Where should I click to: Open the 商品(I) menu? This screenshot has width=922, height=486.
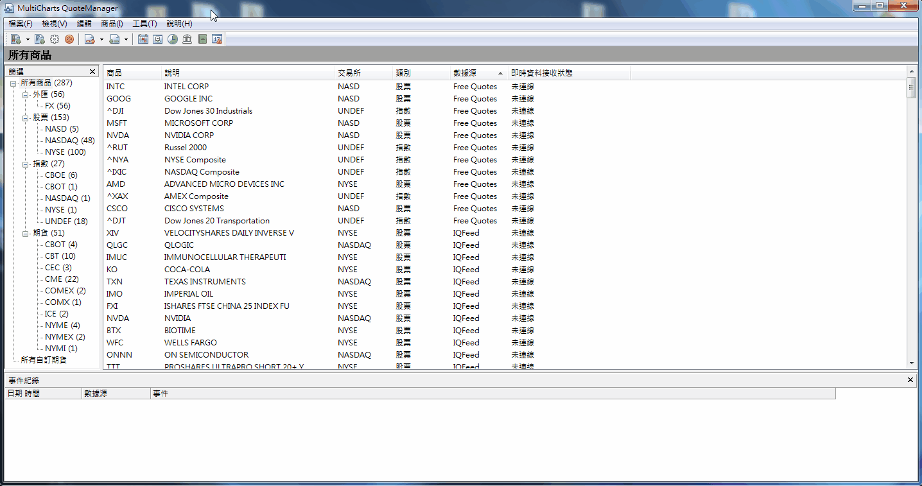pyautogui.click(x=112, y=23)
